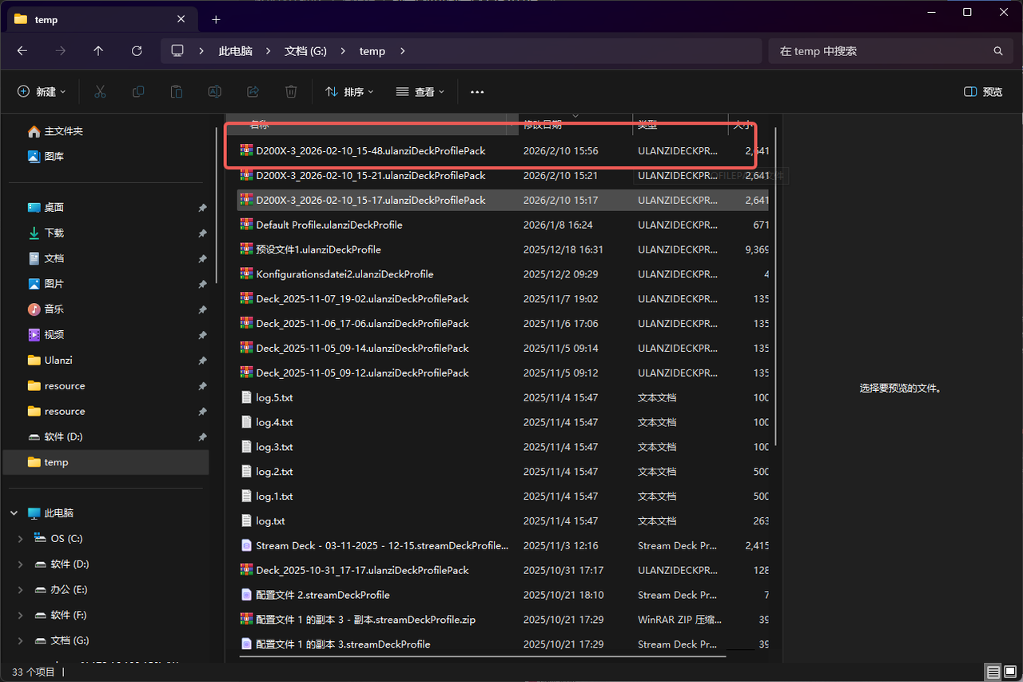The width and height of the screenshot is (1023, 682).
Task: Switch to details view icon in status bar
Action: [993, 672]
